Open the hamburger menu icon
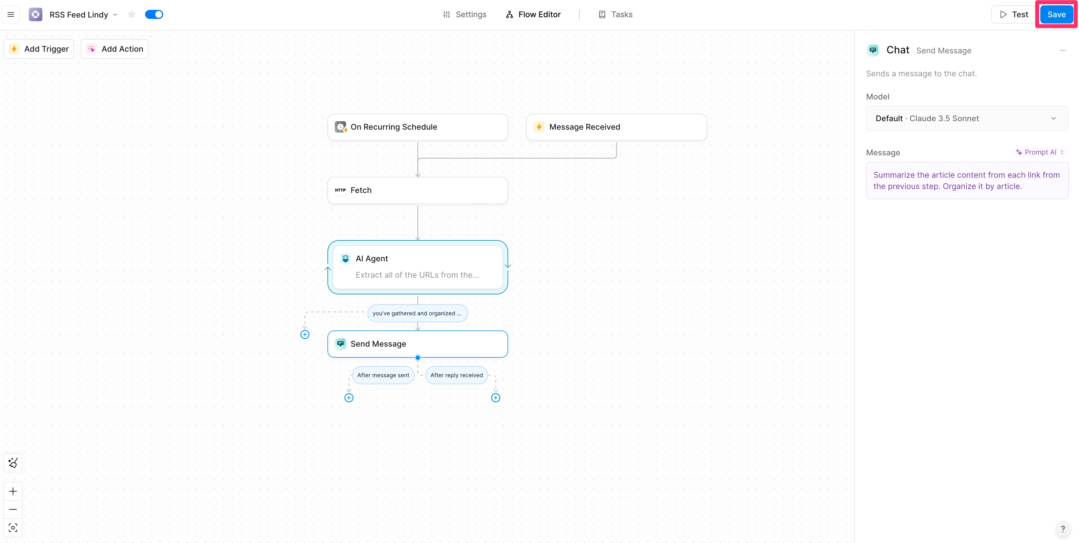 tap(11, 14)
